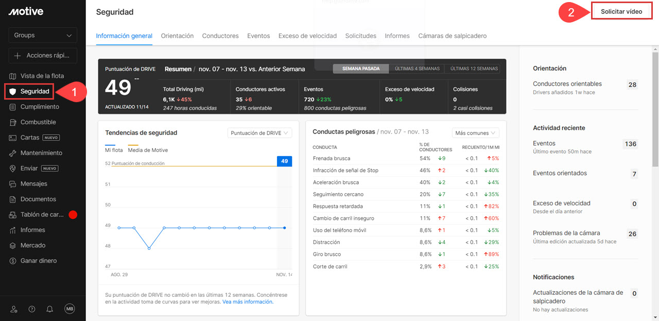The height and width of the screenshot is (321, 659).
Task: Expand the Groups dropdown
Action: (x=43, y=35)
